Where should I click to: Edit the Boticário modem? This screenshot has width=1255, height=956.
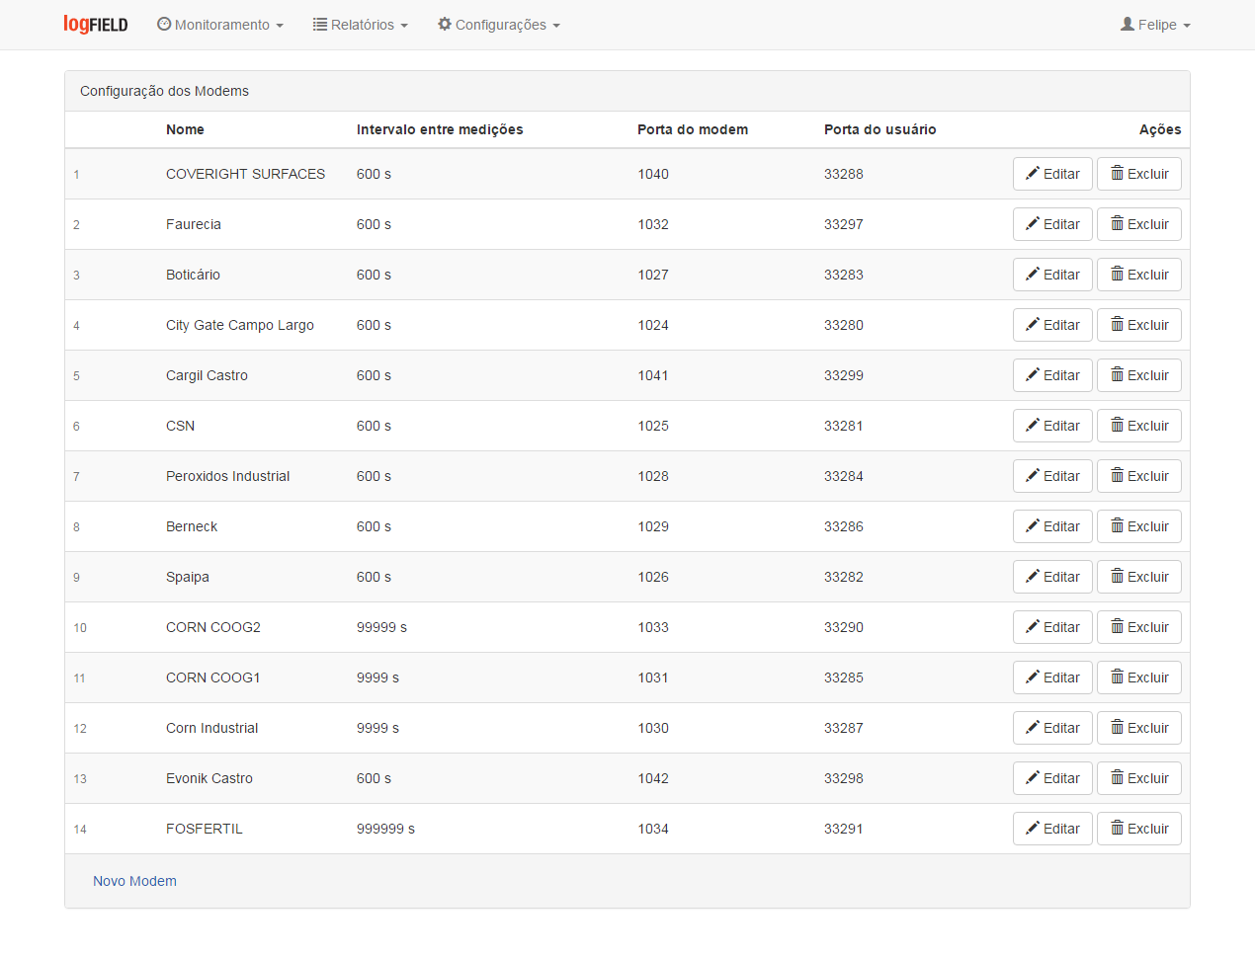(x=1052, y=275)
